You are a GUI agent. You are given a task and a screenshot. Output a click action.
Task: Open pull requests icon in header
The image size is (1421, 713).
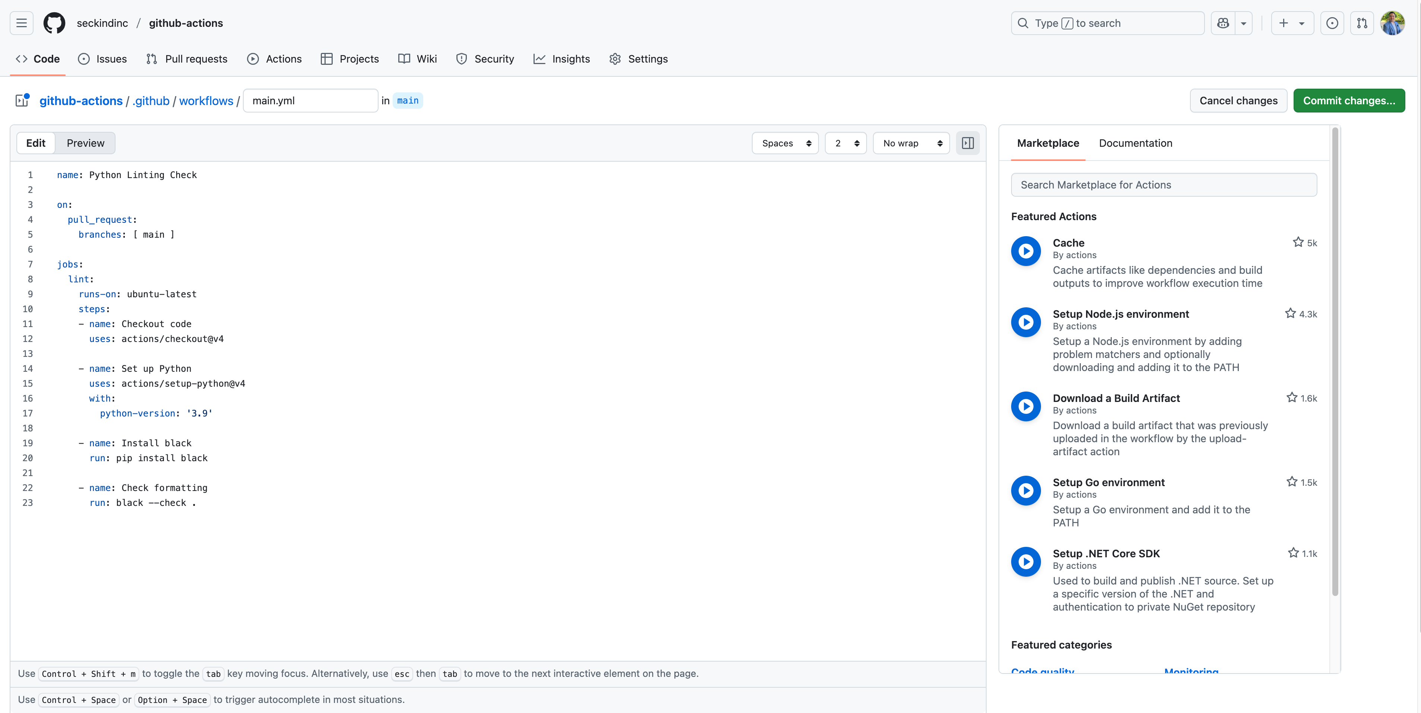tap(1361, 23)
